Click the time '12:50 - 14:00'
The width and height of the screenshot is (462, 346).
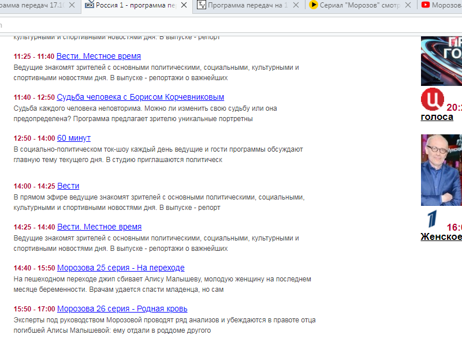point(35,138)
